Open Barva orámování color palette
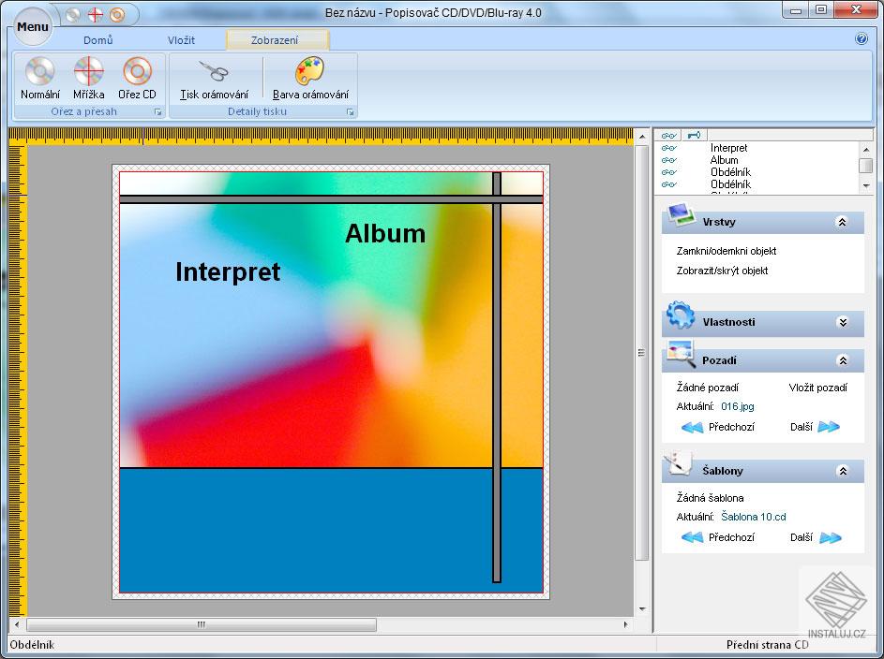Screen dimensions: 884x659 pyautogui.click(x=310, y=73)
